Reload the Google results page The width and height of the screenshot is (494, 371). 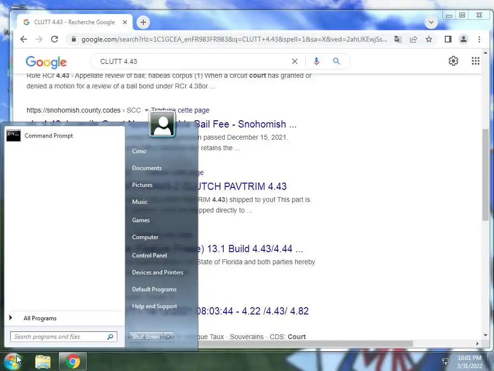[55, 39]
